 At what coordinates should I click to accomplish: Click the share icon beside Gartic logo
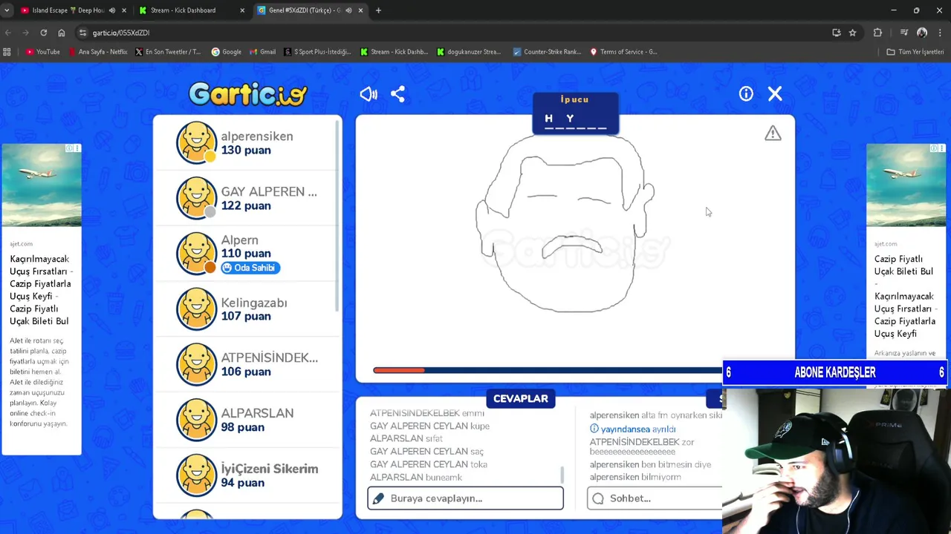pyautogui.click(x=397, y=93)
